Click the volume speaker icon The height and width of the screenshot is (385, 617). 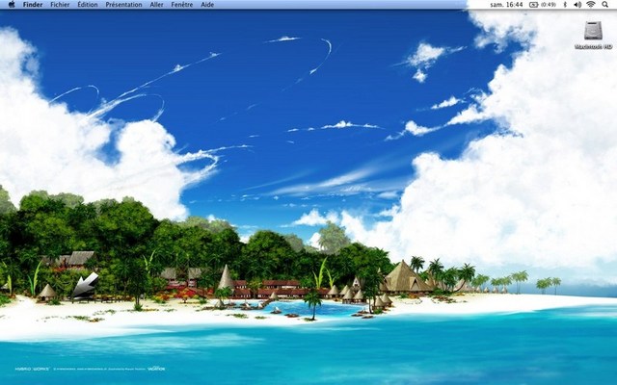pos(577,5)
